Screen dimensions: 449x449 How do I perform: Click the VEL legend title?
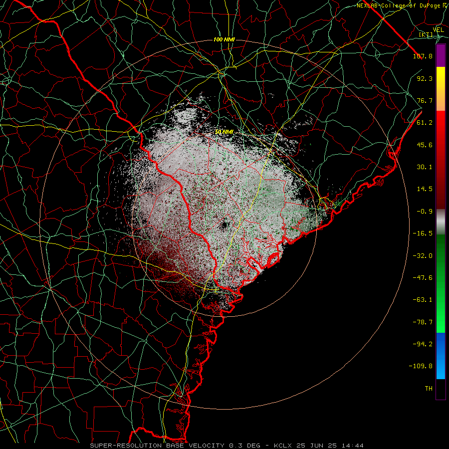(438, 30)
